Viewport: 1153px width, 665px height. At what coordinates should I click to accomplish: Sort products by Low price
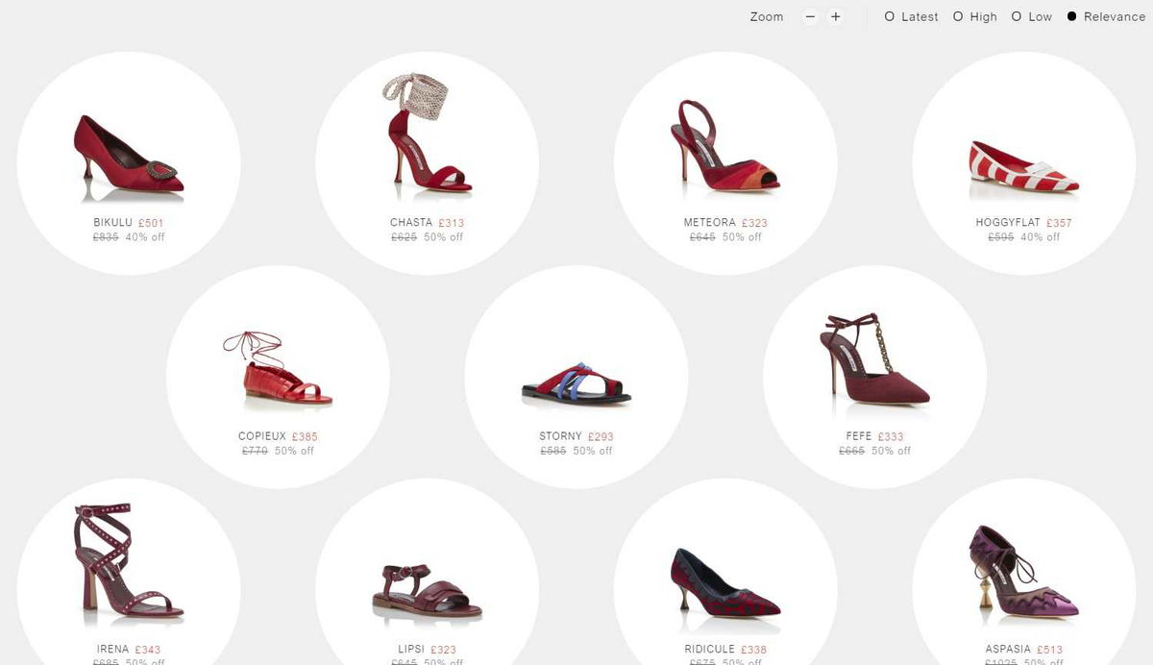[1032, 16]
